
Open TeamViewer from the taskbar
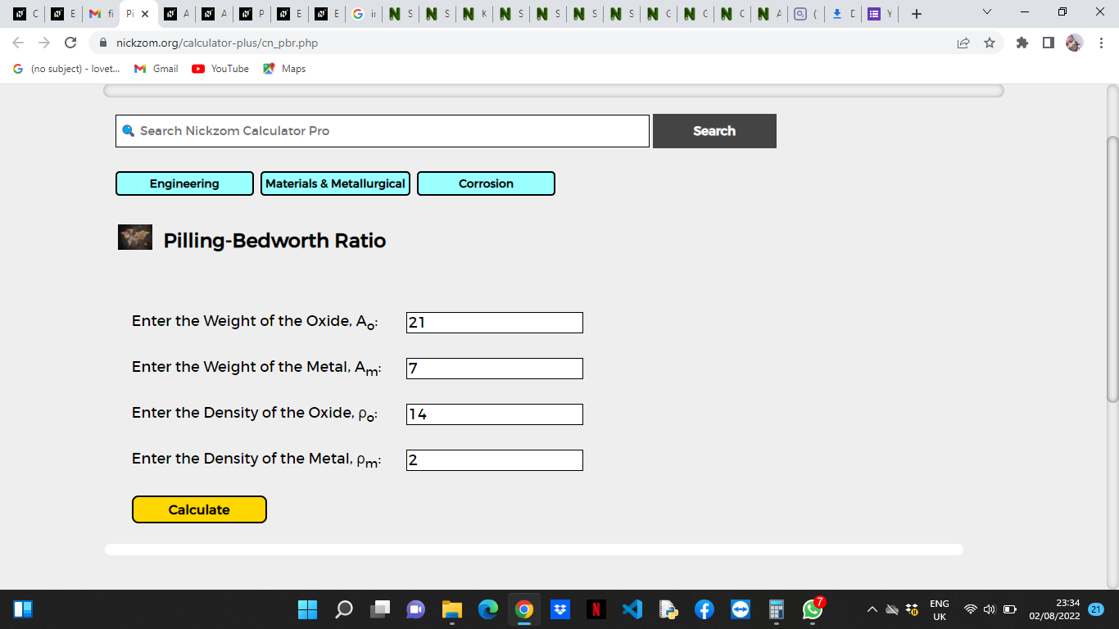[x=741, y=609]
